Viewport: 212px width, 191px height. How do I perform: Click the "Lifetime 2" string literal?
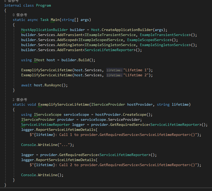coord(136,75)
